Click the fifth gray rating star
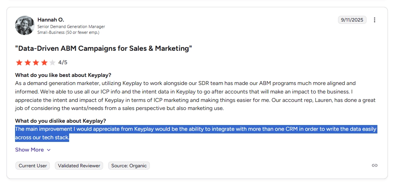Screen dimensions: 394x185 (53, 62)
